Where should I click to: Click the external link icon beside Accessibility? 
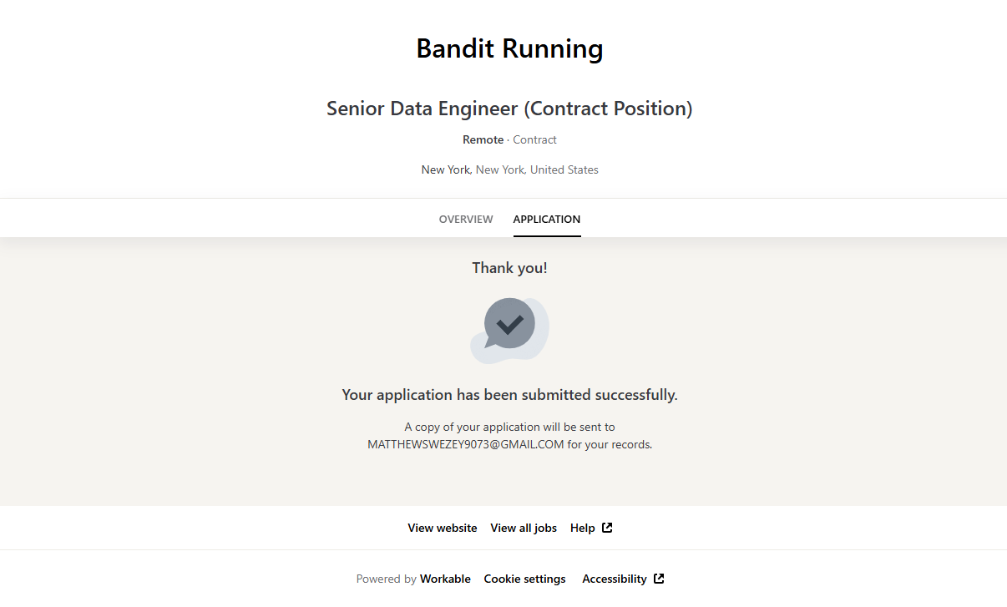coord(659,579)
